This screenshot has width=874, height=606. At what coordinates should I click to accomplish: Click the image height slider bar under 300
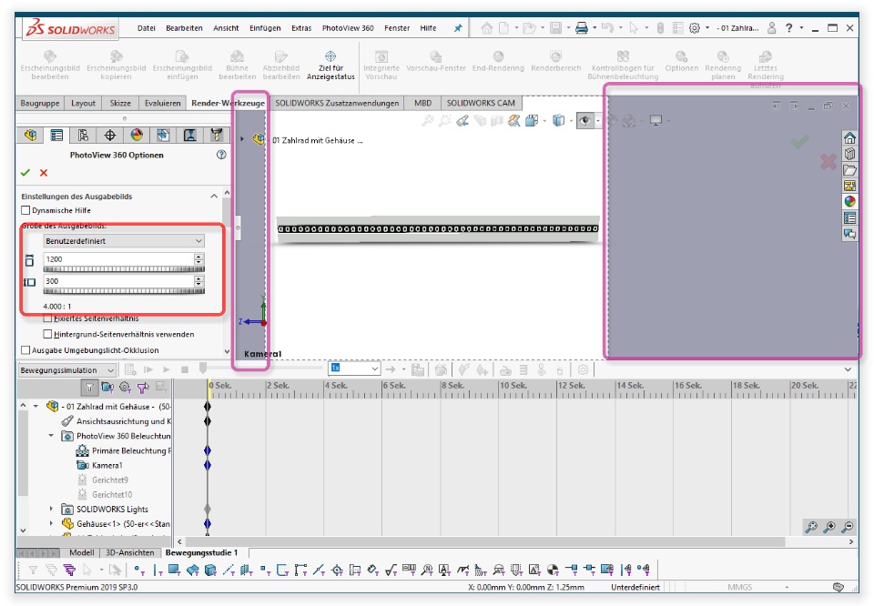[x=124, y=291]
